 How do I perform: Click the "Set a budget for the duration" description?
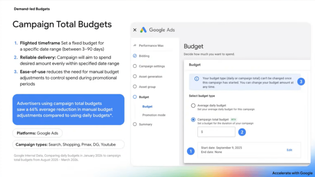pyautogui.click(x=225, y=124)
